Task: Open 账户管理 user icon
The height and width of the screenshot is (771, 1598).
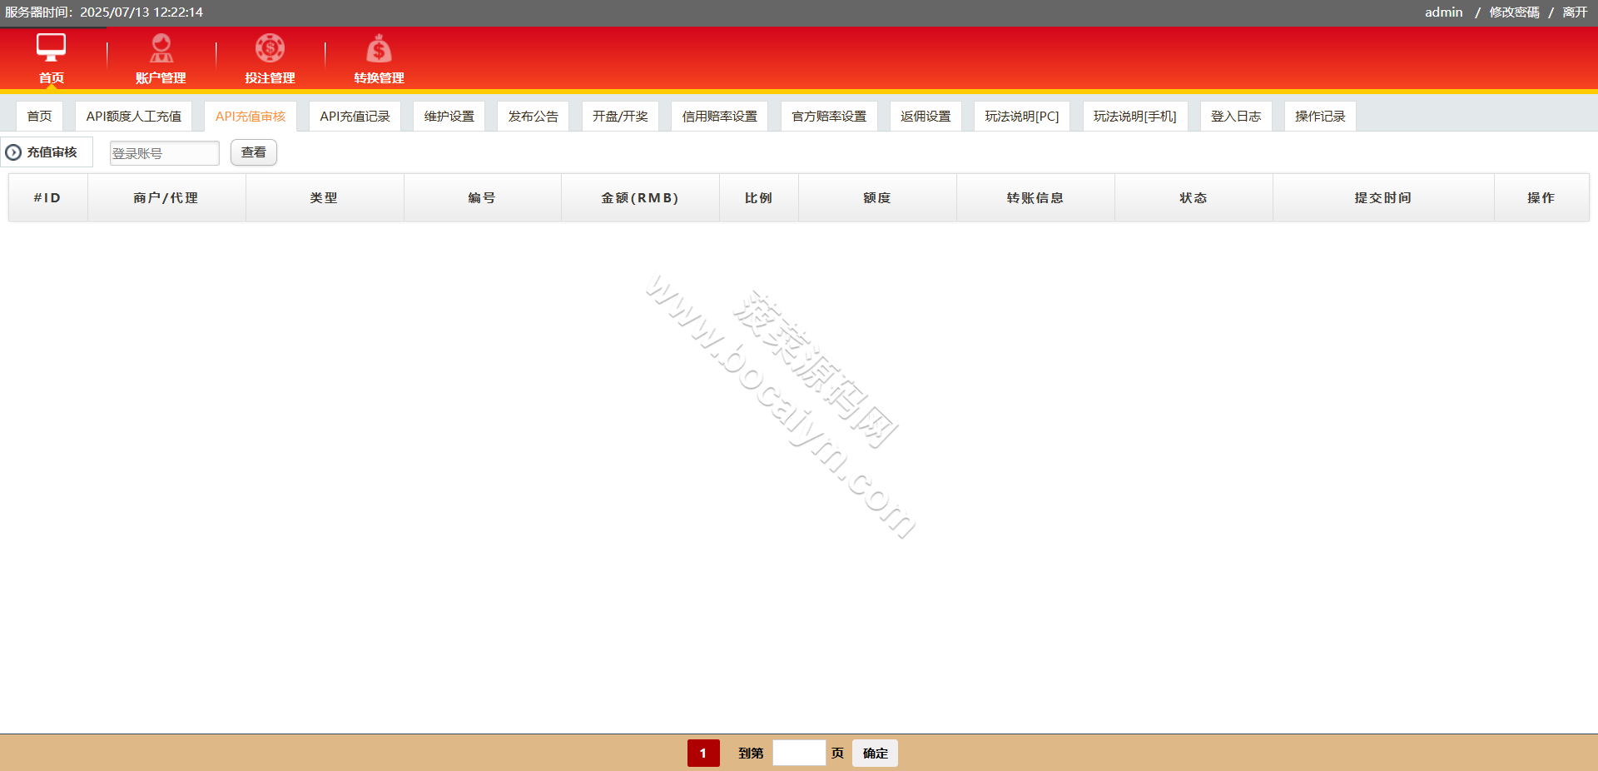Action: 161,47
